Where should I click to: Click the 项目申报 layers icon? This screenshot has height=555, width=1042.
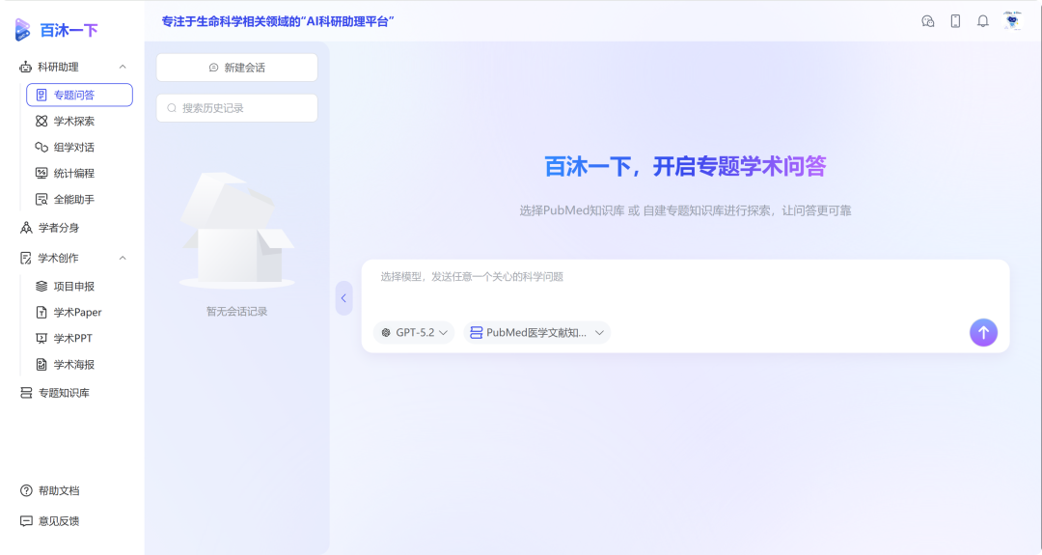[41, 286]
